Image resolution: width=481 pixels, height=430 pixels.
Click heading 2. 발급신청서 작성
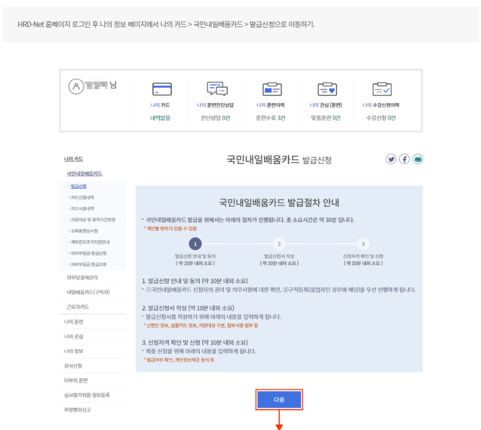[x=188, y=308]
